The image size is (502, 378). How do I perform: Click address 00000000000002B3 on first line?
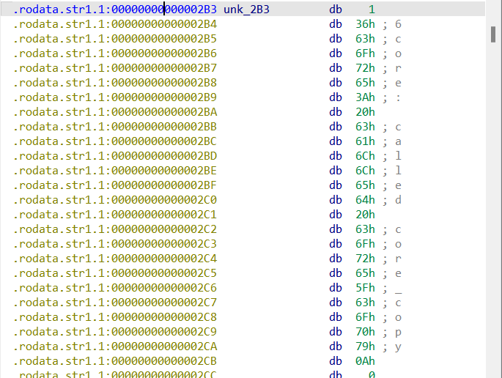(164, 10)
